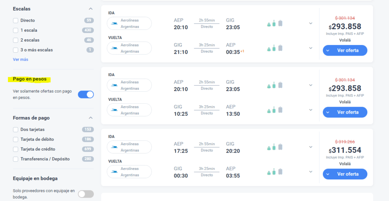The height and width of the screenshot is (201, 389).
Task: Click the carry-on bag icon on second result's VUELTA flight
Action: 274,110
